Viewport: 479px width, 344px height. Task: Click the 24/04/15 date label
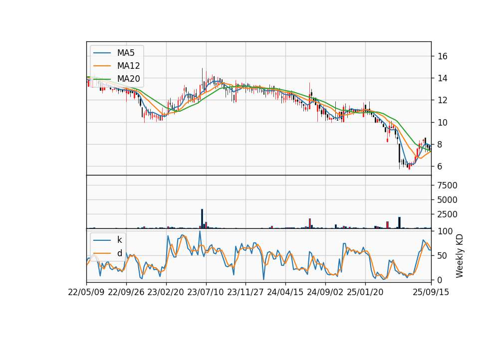click(285, 292)
